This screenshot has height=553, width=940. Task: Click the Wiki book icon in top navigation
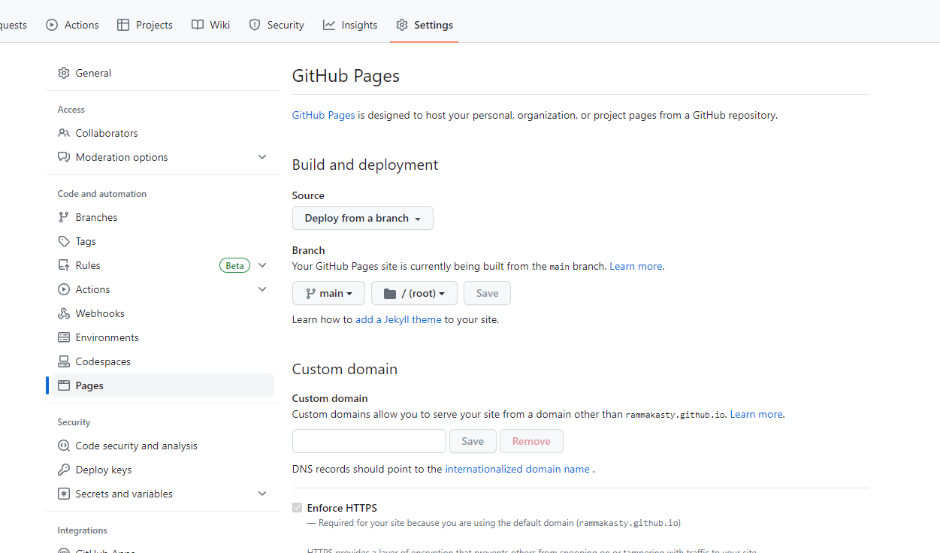click(x=198, y=25)
